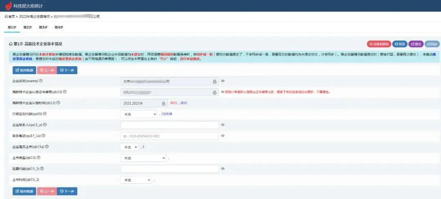Expand the 企业是否上市 dropdown

coord(129,147)
